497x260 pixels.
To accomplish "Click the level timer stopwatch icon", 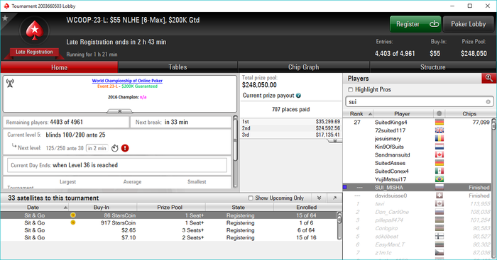I will coord(115,148).
